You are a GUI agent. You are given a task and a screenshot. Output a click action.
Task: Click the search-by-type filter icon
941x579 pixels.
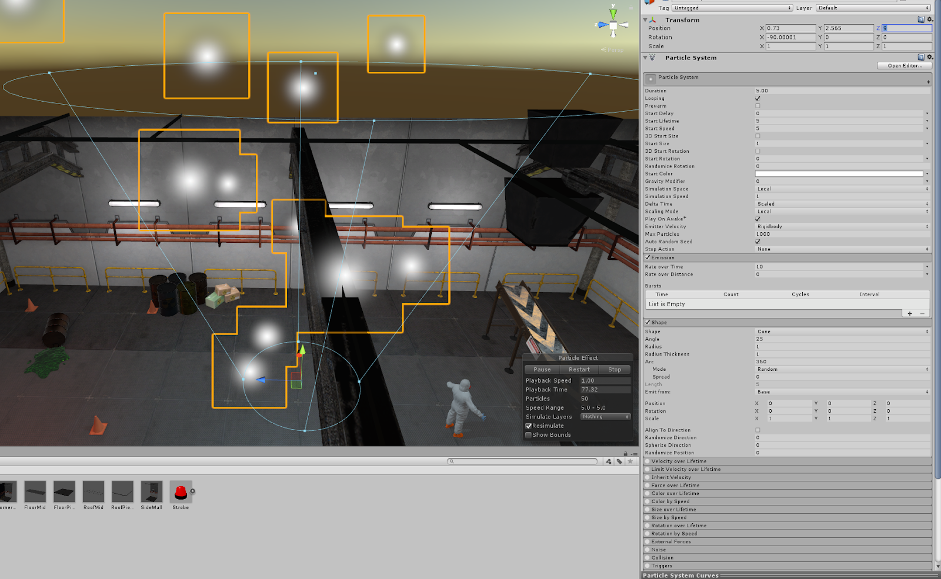coord(608,461)
